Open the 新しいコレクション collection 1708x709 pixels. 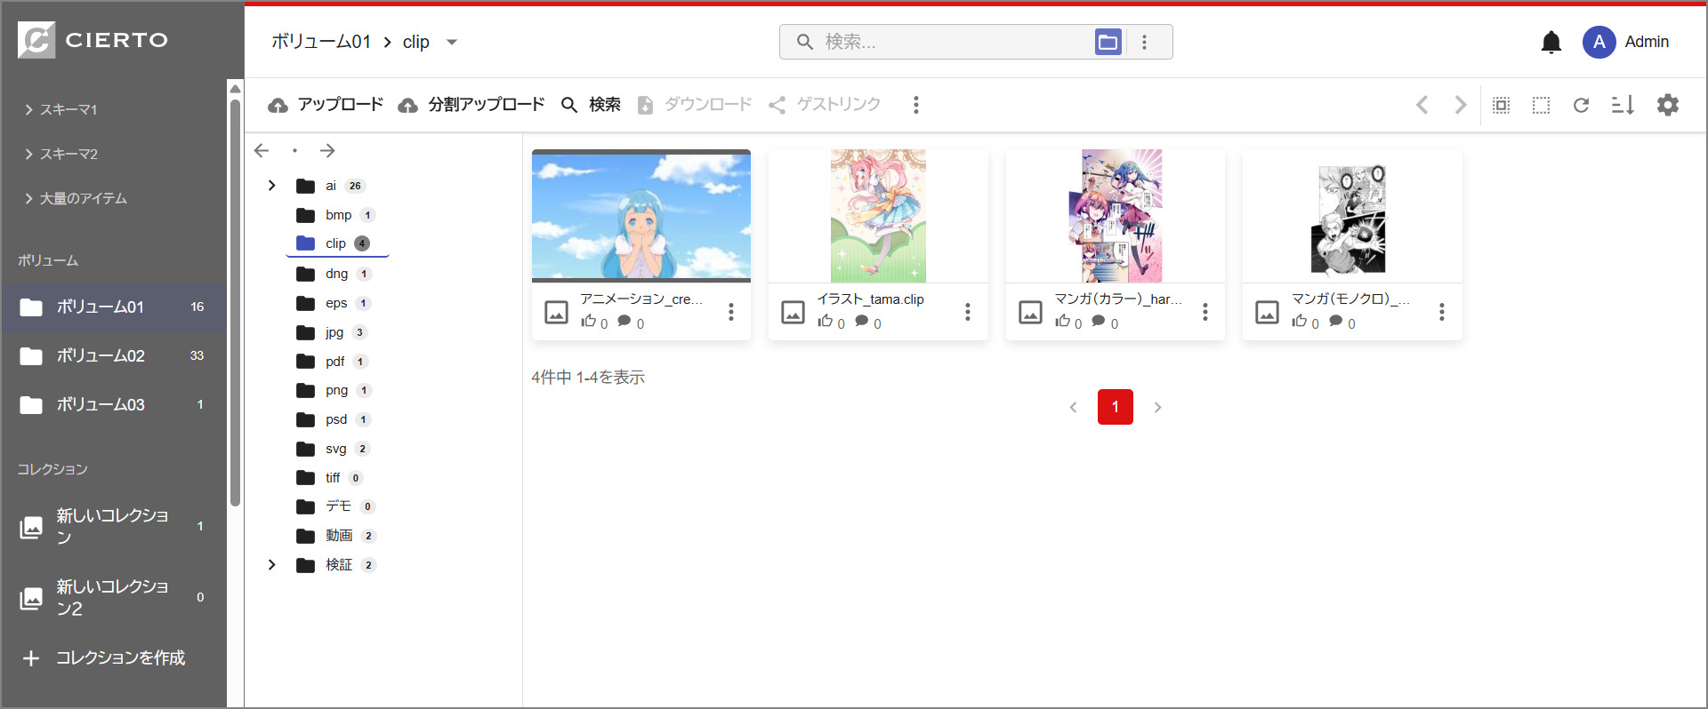pyautogui.click(x=113, y=526)
